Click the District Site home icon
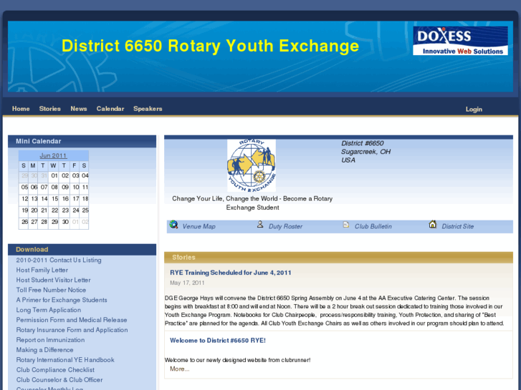Viewport: 521px width, 390px height. [x=433, y=225]
